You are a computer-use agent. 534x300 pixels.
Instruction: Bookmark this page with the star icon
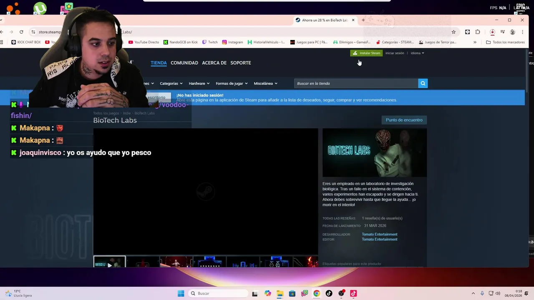point(453,32)
